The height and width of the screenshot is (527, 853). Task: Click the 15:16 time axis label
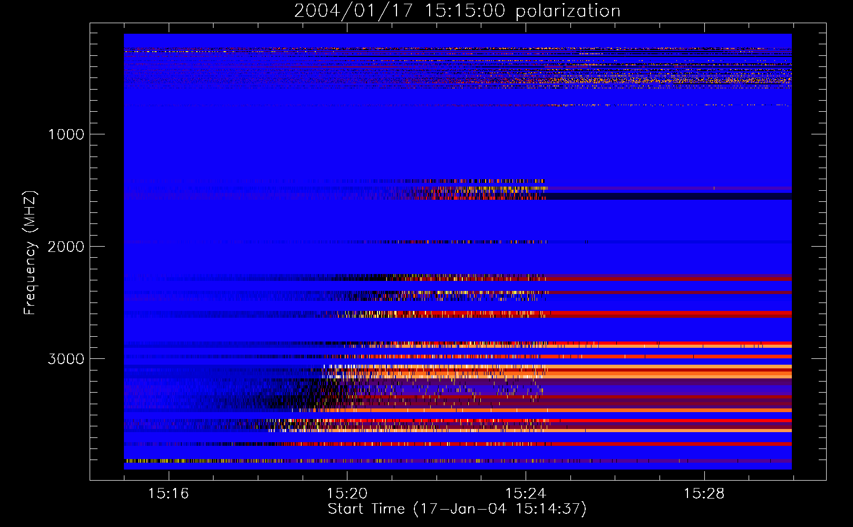pos(168,494)
